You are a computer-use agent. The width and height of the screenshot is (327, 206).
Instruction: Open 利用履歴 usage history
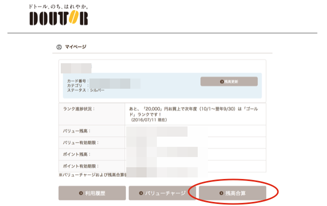92,193
